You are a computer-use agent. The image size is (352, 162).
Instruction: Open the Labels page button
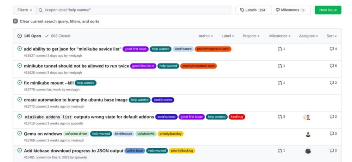(253, 10)
